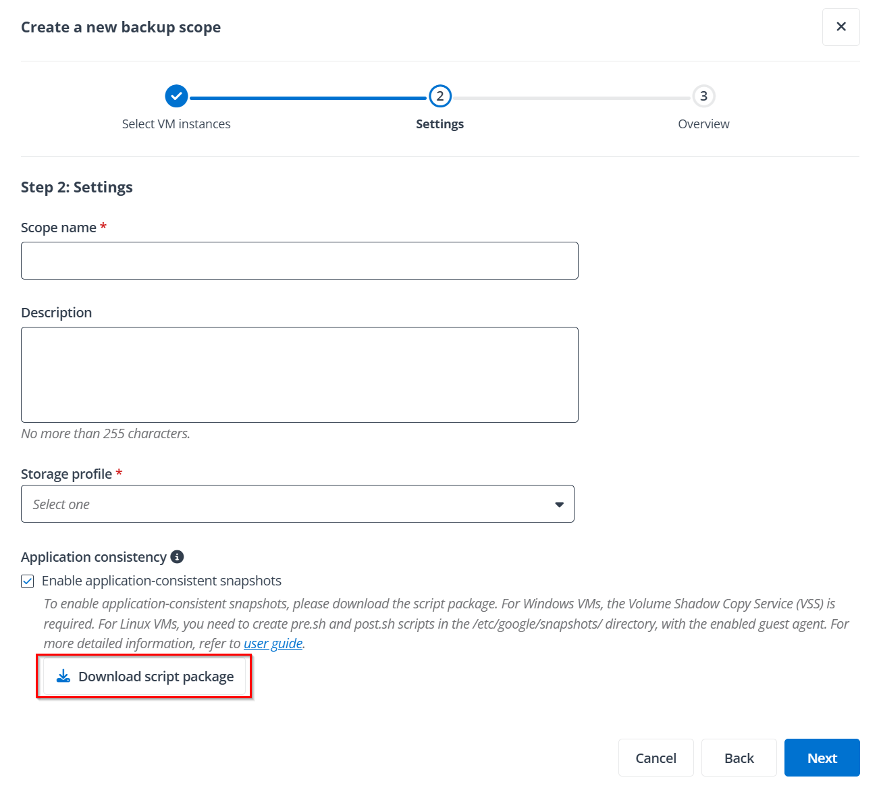Click the download icon on script package button
The height and width of the screenshot is (788, 881).
point(63,677)
